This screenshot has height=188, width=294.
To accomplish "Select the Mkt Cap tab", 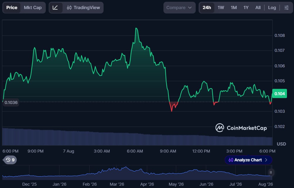I will pos(33,8).
